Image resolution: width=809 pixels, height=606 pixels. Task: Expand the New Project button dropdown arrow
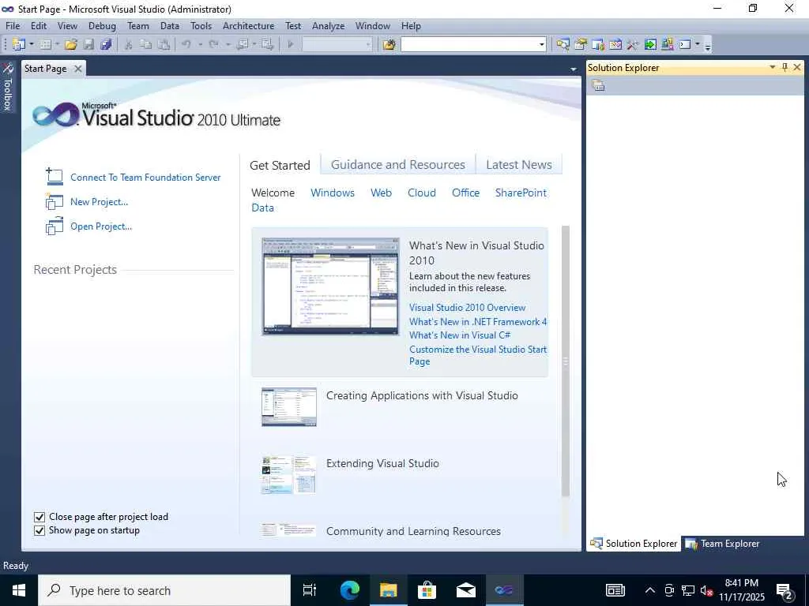[32, 44]
